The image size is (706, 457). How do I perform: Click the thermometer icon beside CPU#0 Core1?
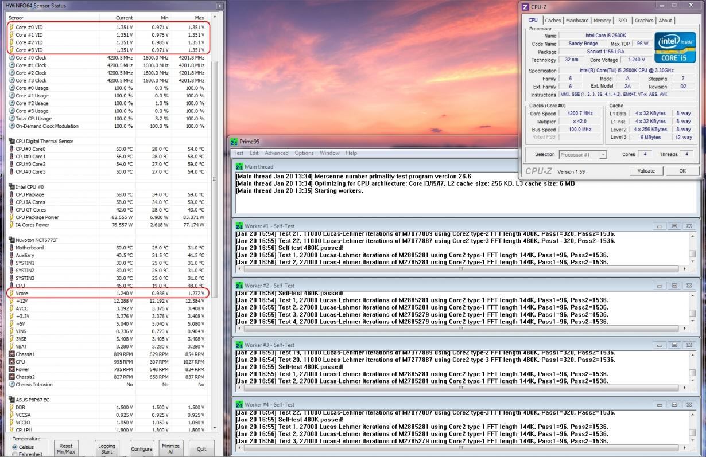(x=11, y=157)
